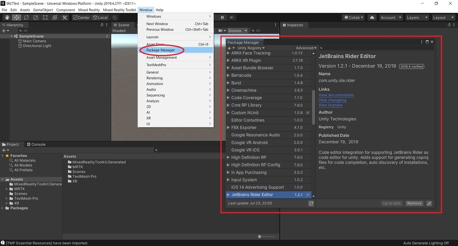
Task: Select the Hand tool in toolbar
Action: coord(7,18)
